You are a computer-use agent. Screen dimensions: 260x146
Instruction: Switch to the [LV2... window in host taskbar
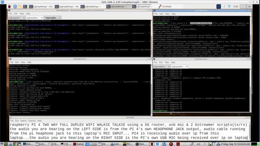[41, 144]
